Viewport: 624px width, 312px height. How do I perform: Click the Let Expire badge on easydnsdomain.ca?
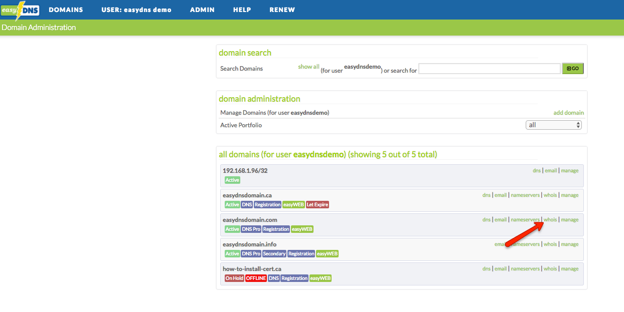pyautogui.click(x=318, y=205)
